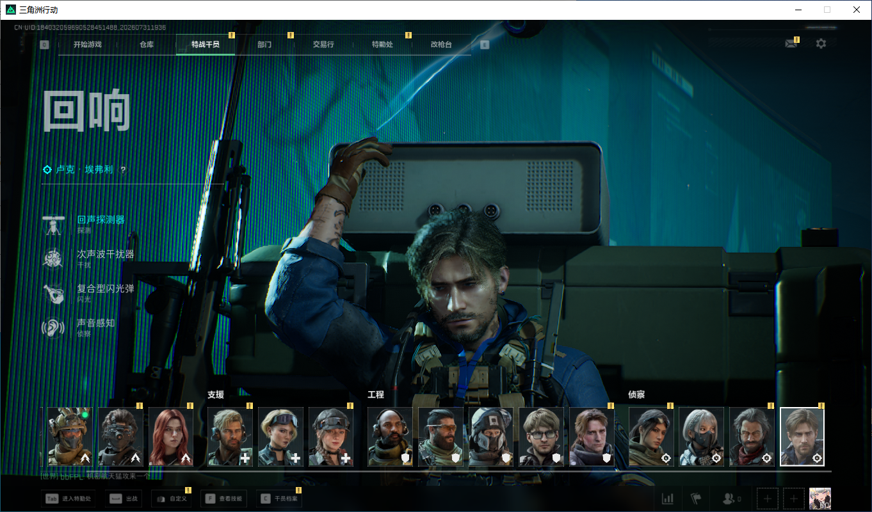The height and width of the screenshot is (512, 872).
Task: Open the bar chart statistics icon
Action: pyautogui.click(x=668, y=498)
